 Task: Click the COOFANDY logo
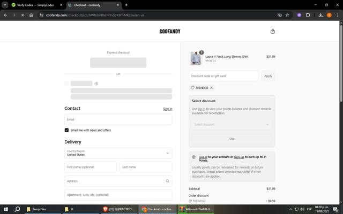pos(170,32)
